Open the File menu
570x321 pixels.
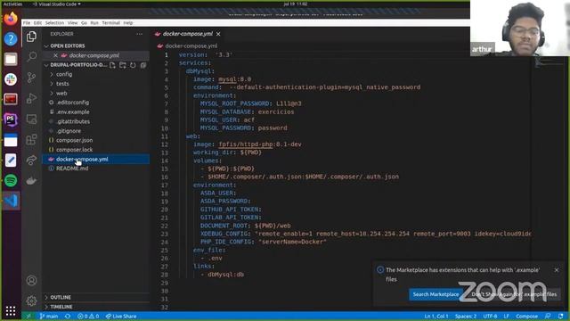27,23
